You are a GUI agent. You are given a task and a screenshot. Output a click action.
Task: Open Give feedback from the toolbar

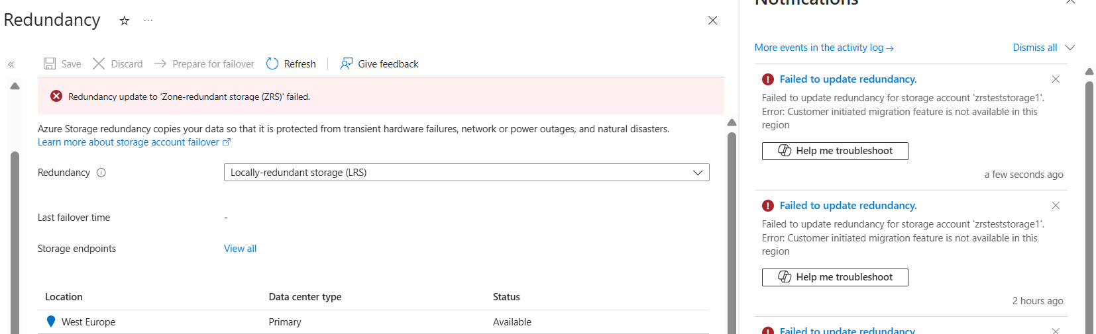click(x=379, y=63)
